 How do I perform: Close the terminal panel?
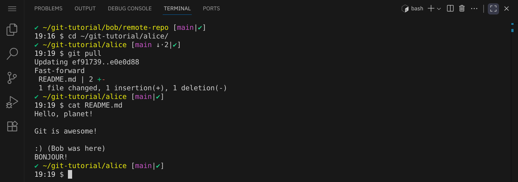(x=506, y=9)
